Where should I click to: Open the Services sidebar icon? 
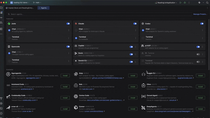1,103
